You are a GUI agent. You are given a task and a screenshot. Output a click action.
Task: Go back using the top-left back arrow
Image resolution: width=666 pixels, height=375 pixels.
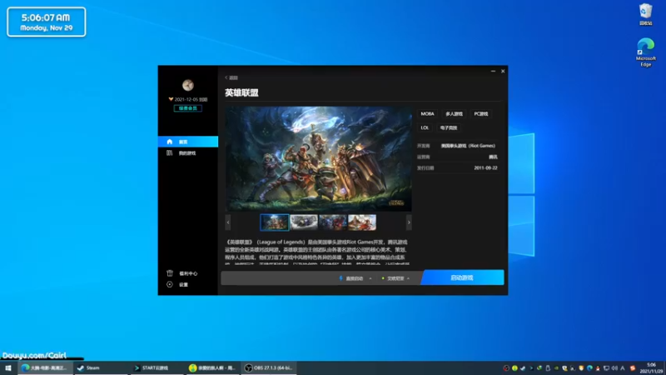click(x=231, y=77)
